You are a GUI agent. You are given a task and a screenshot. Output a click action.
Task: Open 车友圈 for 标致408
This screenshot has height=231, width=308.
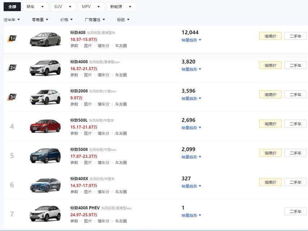(121, 46)
